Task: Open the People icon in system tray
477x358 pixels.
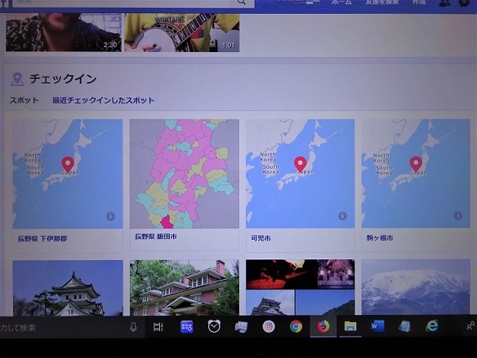Action: click(470, 326)
